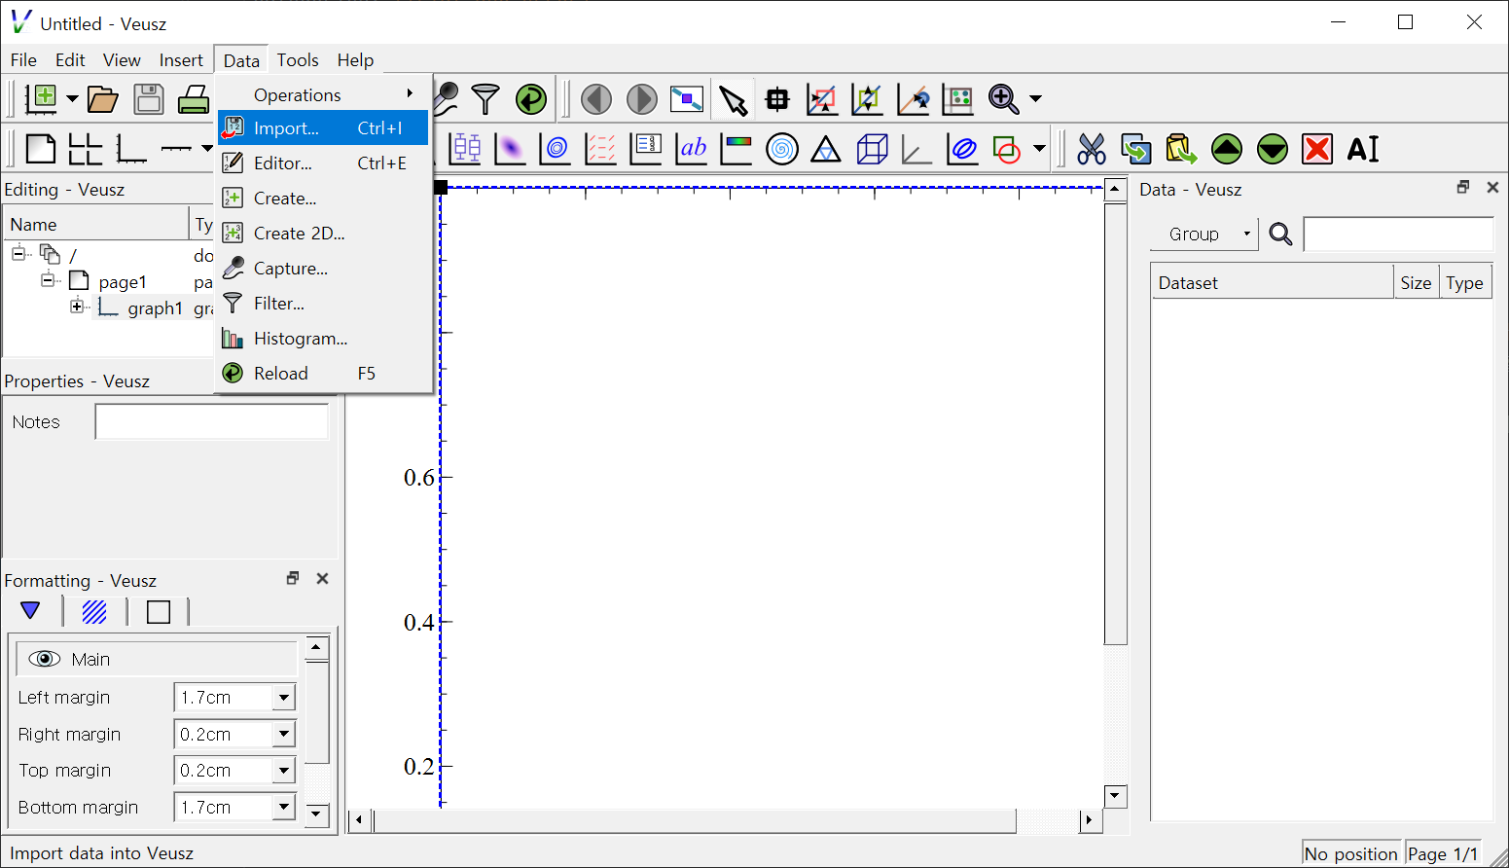
Task: Expand the graph1 tree node
Action: tap(77, 307)
